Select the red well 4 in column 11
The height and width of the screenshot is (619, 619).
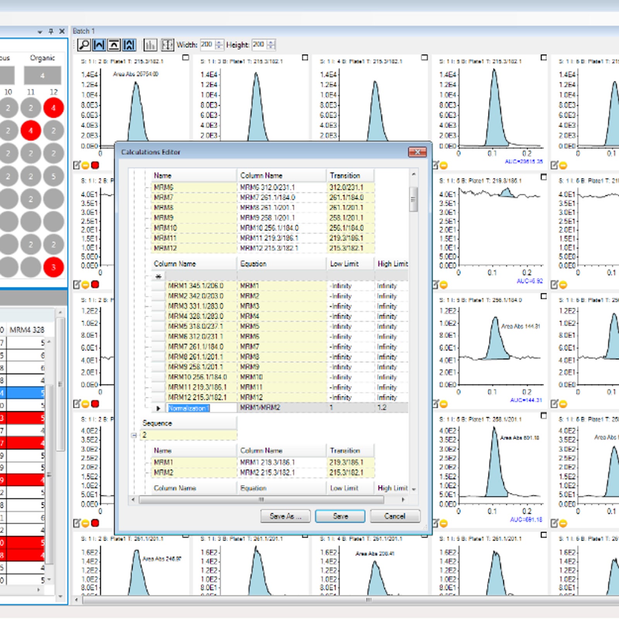(x=31, y=130)
